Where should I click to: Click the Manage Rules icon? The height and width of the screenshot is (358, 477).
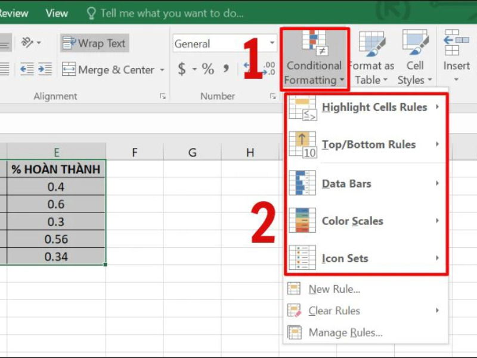(x=295, y=332)
